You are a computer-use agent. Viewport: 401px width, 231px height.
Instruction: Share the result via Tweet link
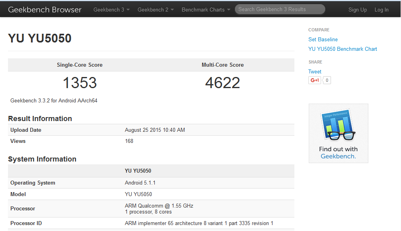click(315, 71)
